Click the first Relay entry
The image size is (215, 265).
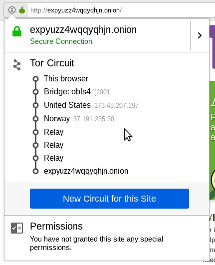pyautogui.click(x=53, y=132)
